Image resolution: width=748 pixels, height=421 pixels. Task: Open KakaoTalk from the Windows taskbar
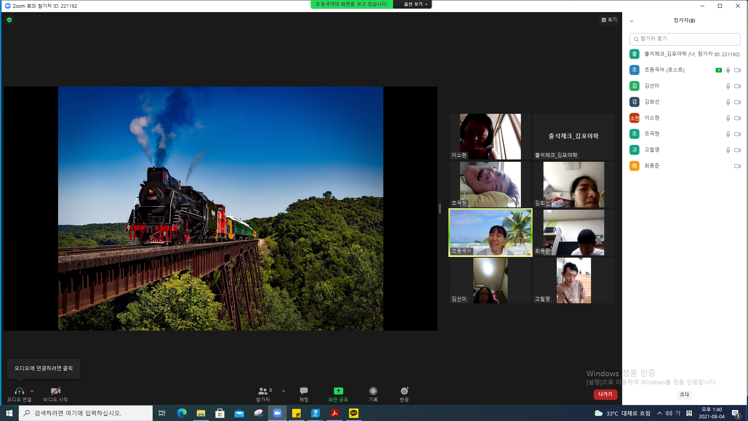tap(354, 413)
